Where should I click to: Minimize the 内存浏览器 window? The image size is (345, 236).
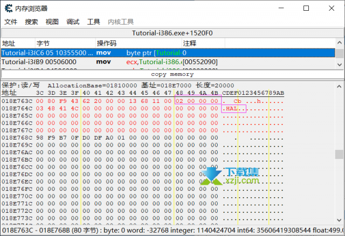[281, 9]
